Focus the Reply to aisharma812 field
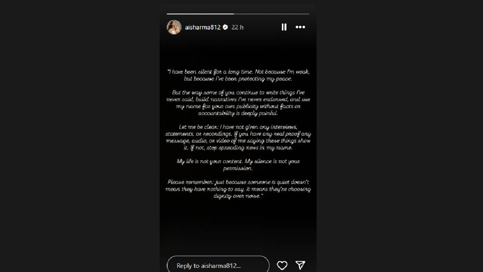 (x=218, y=265)
